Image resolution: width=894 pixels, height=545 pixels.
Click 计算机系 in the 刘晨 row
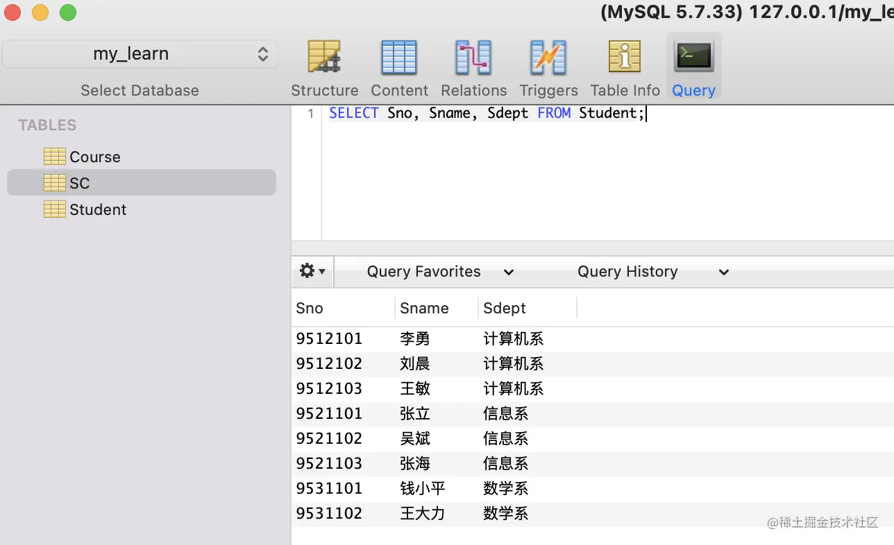[x=514, y=364]
